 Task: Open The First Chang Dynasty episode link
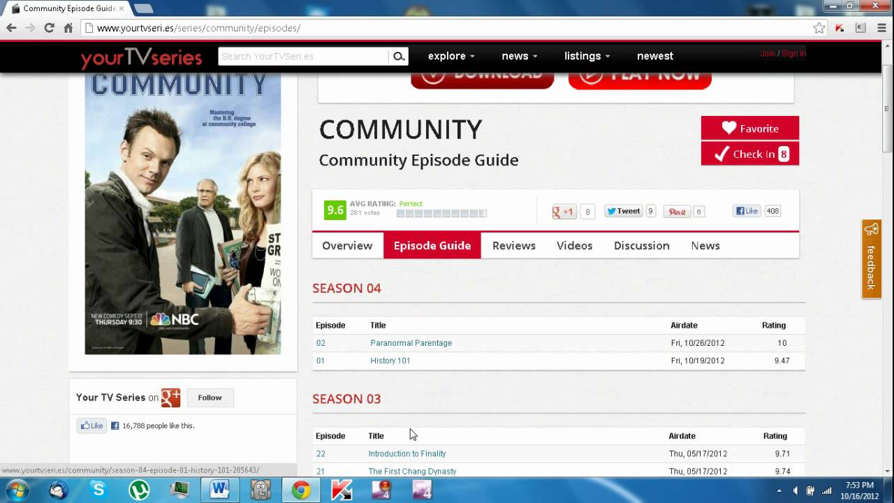pos(412,472)
